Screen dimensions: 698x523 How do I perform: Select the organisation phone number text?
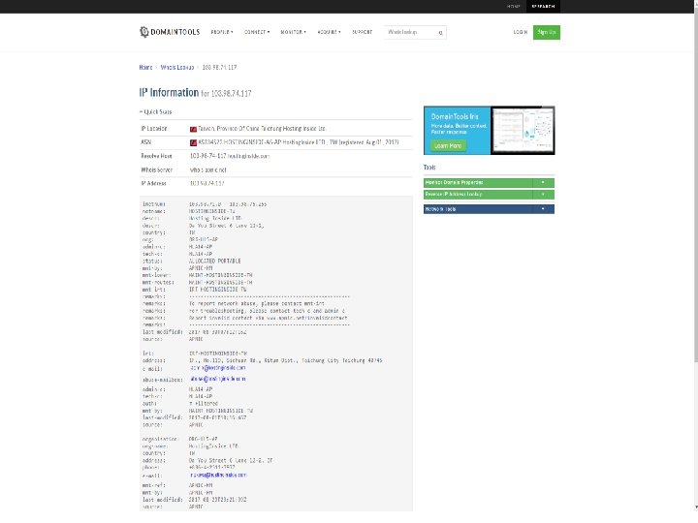pos(212,468)
